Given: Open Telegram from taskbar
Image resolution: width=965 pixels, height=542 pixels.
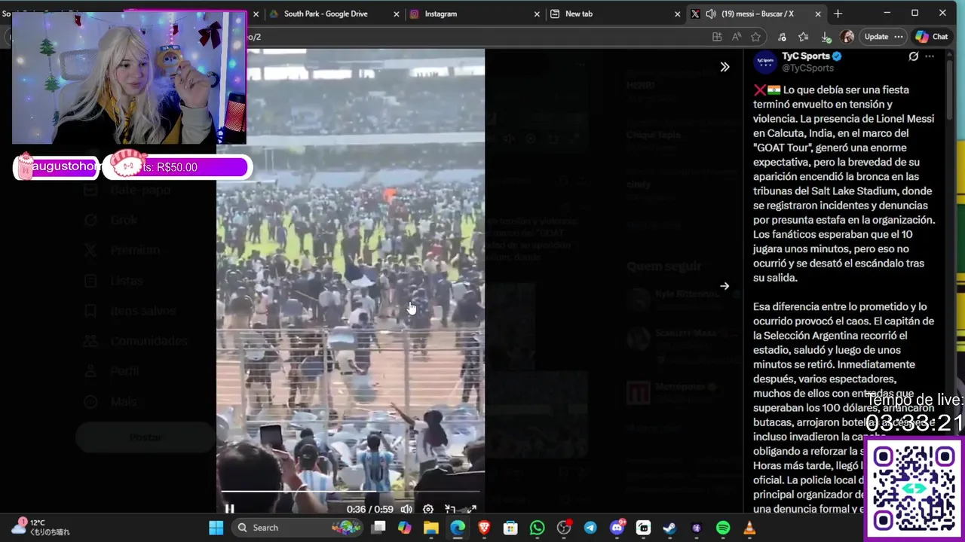Looking at the screenshot, I should [x=590, y=528].
